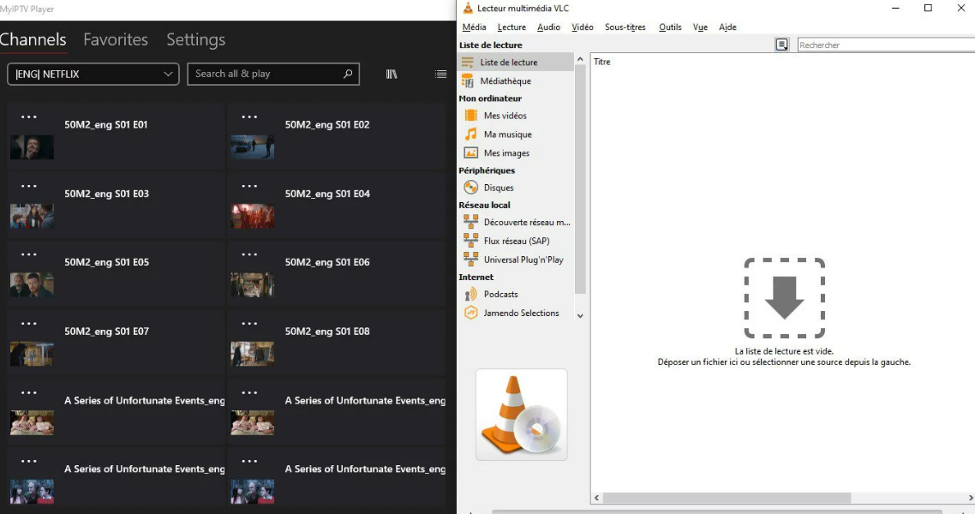Open the Sous-titres menu
Viewport: 975px width, 514px height.
[625, 27]
